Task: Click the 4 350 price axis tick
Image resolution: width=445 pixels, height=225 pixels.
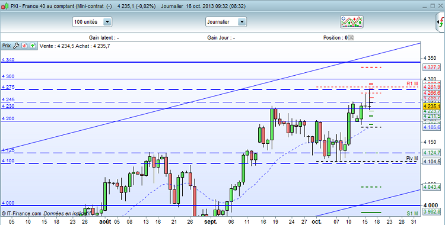Action: [430, 58]
